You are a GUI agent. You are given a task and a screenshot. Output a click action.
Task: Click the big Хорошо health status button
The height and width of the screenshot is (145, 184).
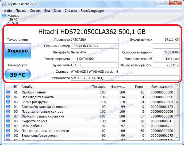point(18,51)
